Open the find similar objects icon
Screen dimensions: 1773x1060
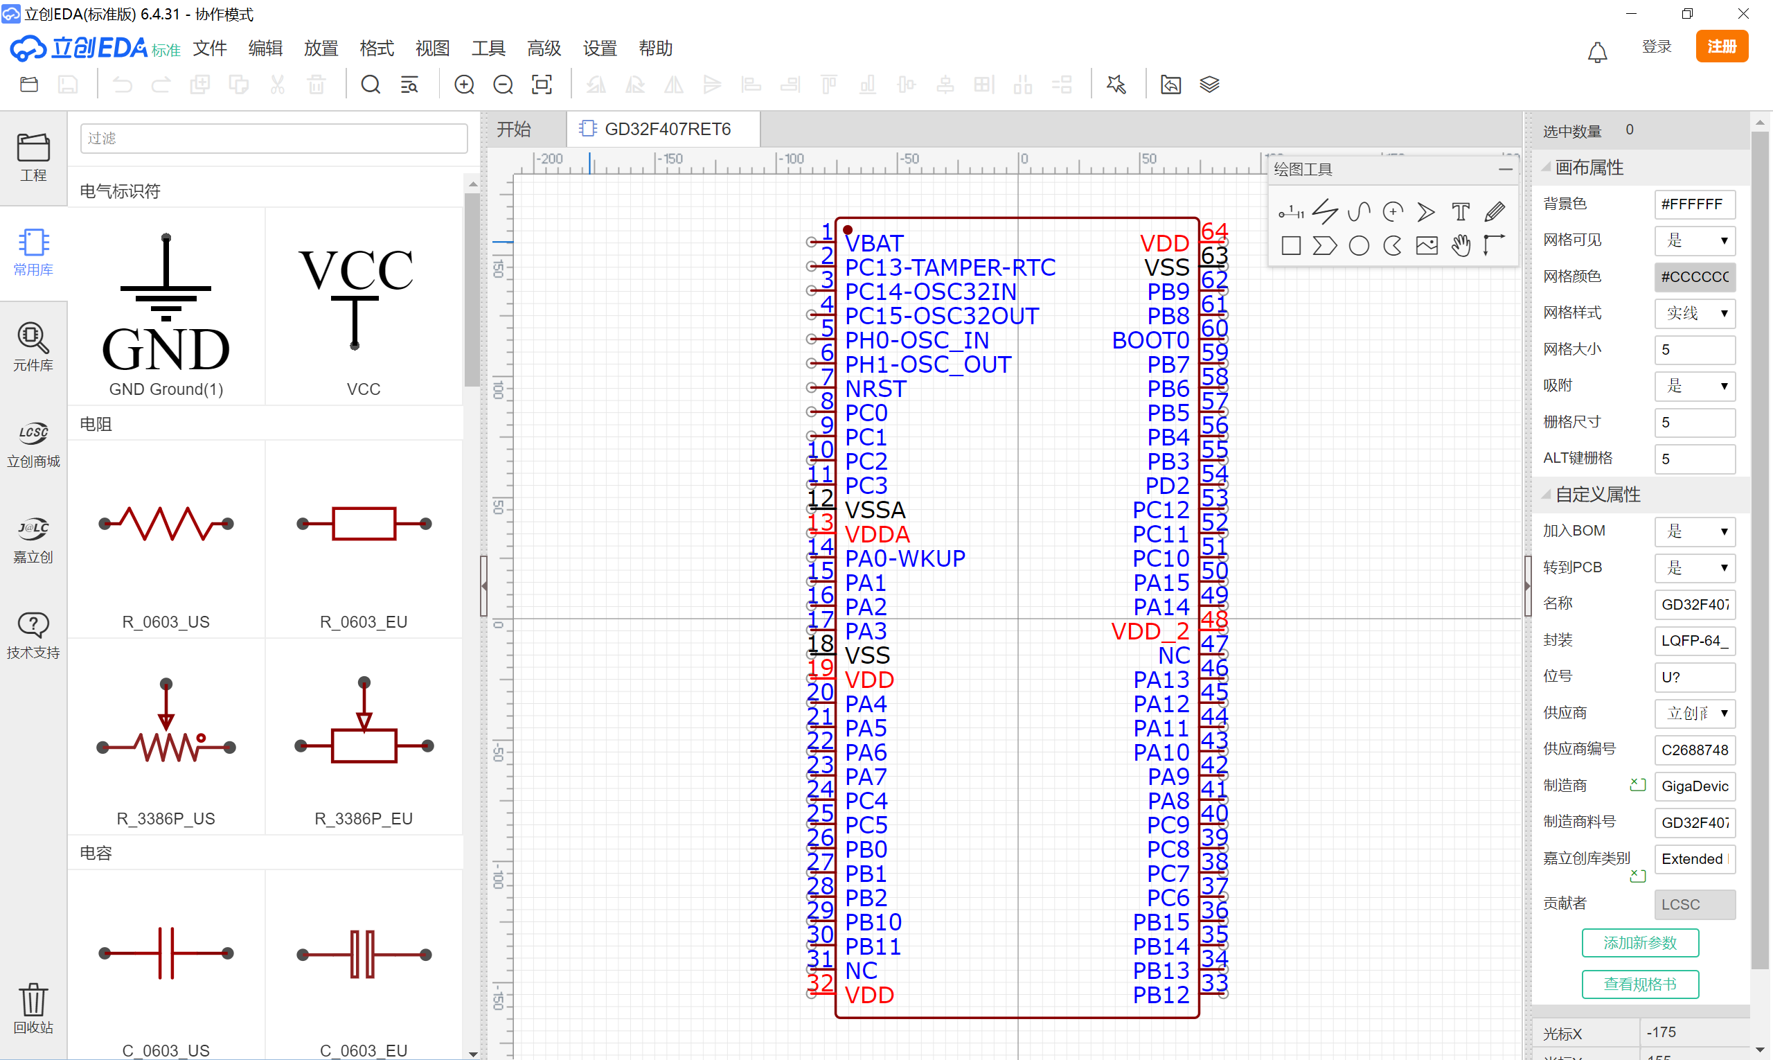409,85
